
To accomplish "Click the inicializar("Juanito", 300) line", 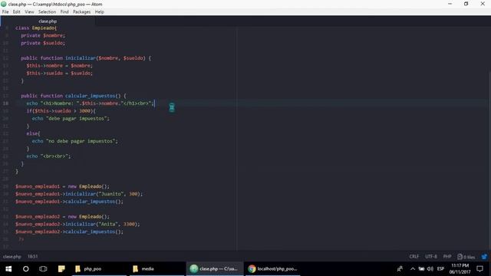I will coord(79,194).
